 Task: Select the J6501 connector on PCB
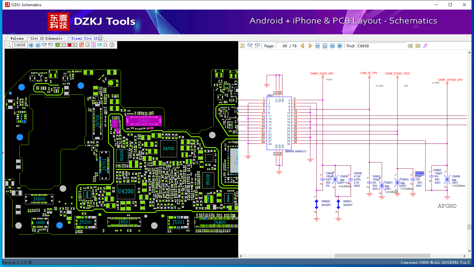(124, 222)
